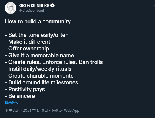Click the 'Build around life milestones' line

pos(42,82)
